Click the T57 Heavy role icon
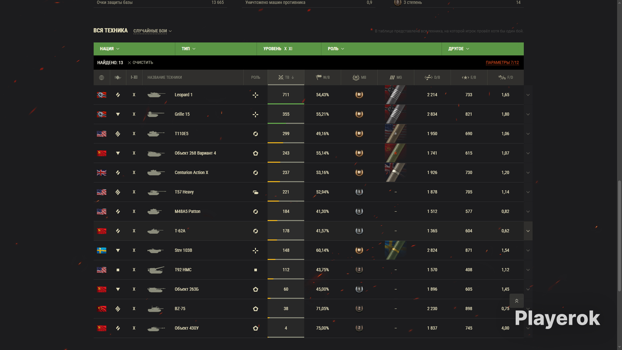This screenshot has height=350, width=622. click(x=255, y=192)
